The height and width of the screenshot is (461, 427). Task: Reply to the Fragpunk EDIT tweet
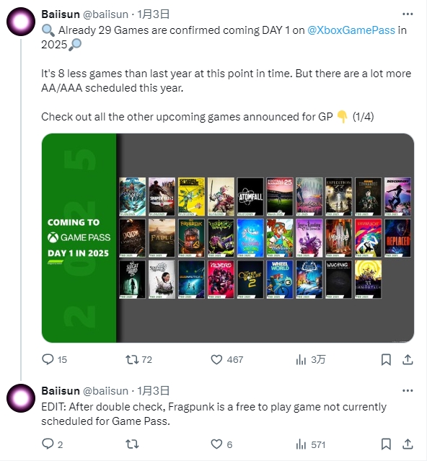point(53,444)
